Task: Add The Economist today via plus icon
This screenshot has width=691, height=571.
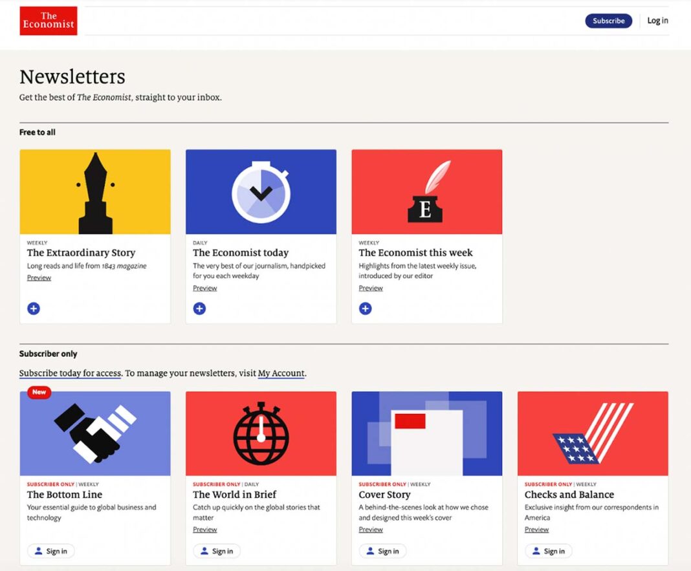Action: [x=199, y=308]
